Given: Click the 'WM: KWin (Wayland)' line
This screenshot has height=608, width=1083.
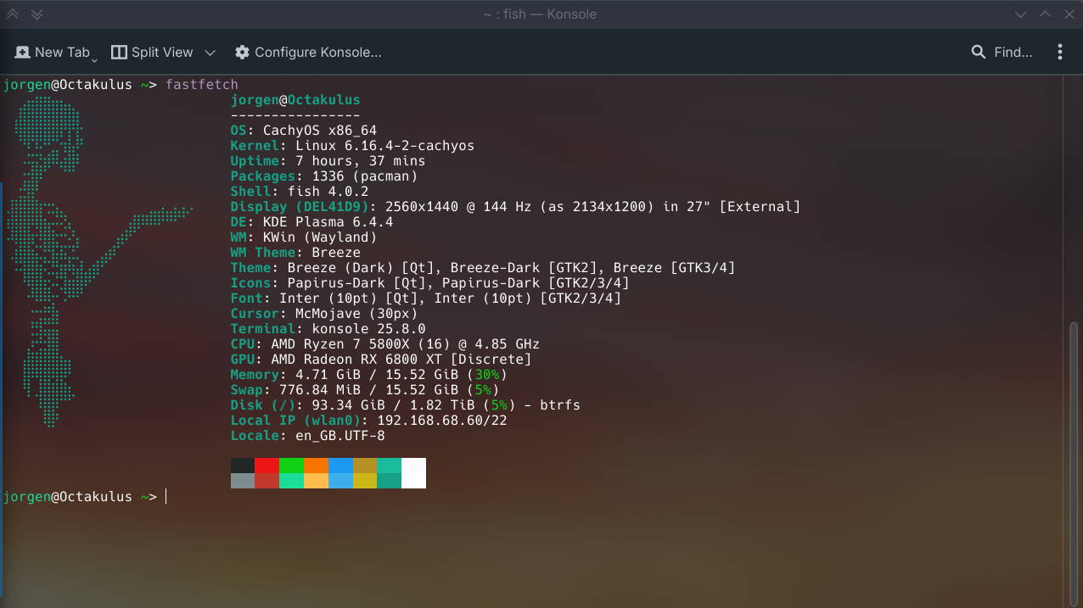Looking at the screenshot, I should (x=304, y=237).
